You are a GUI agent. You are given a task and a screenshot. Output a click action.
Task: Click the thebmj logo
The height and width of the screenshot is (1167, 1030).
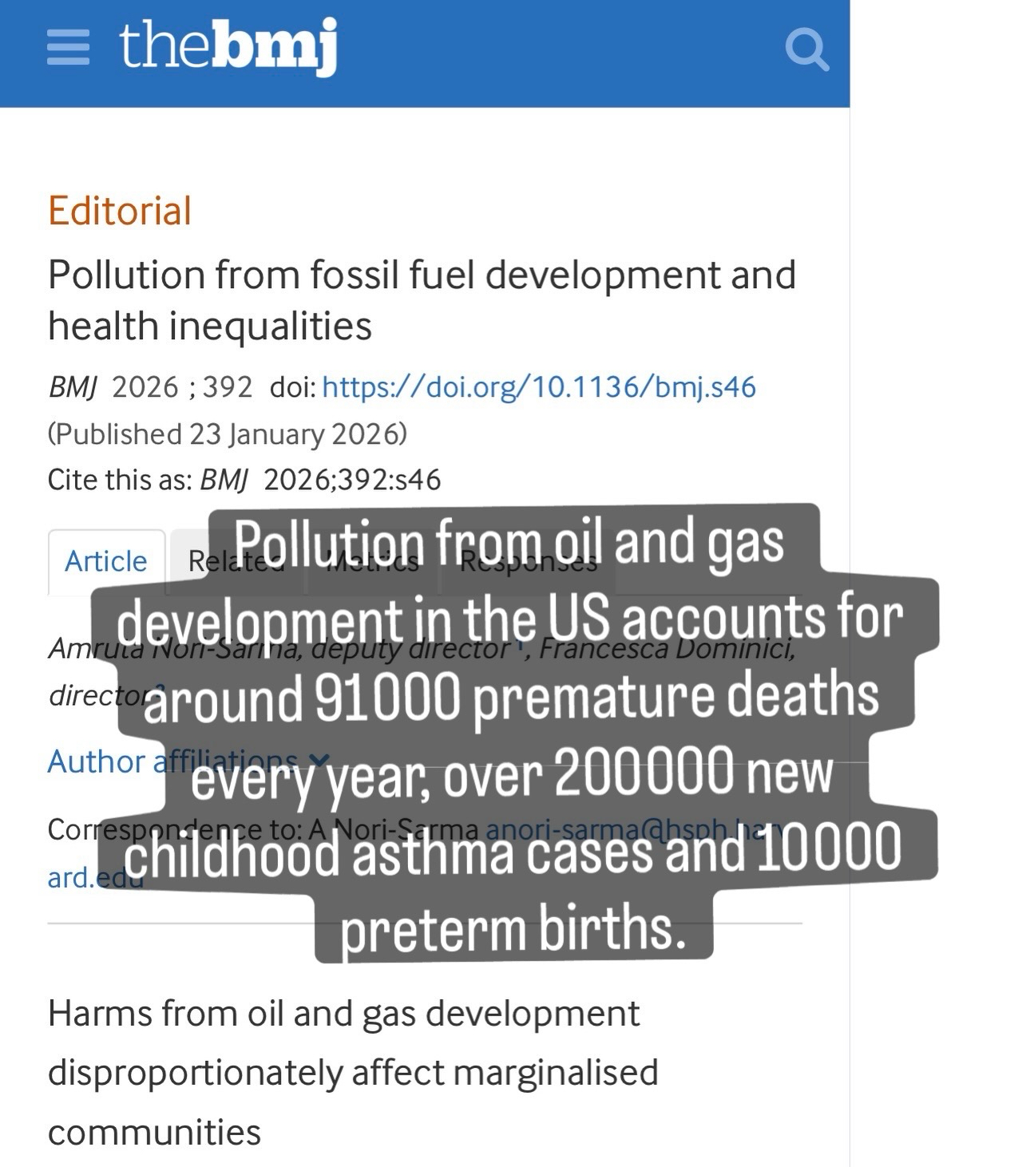click(228, 46)
